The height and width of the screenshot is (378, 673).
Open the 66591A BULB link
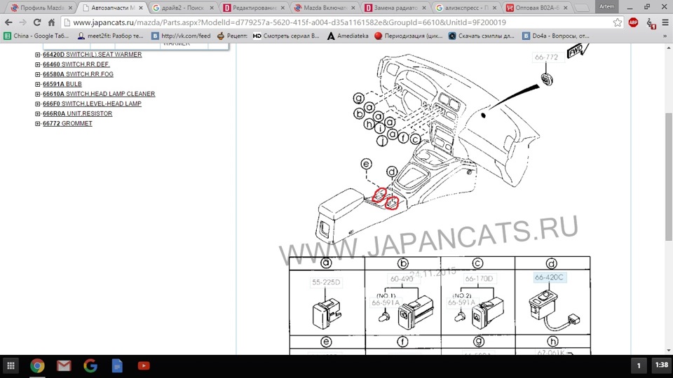pyautogui.click(x=62, y=84)
